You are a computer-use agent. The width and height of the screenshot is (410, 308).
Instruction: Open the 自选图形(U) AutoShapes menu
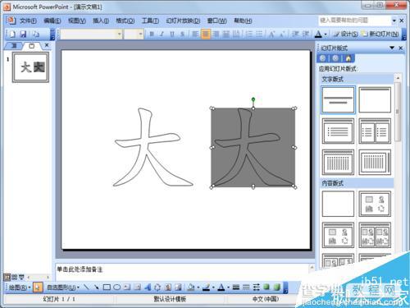click(x=63, y=287)
